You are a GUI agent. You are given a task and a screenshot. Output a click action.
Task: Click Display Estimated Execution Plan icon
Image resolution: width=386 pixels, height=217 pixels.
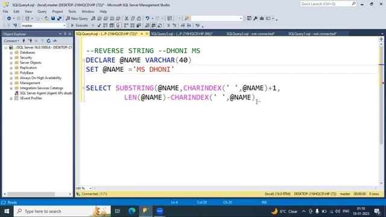(106, 25)
